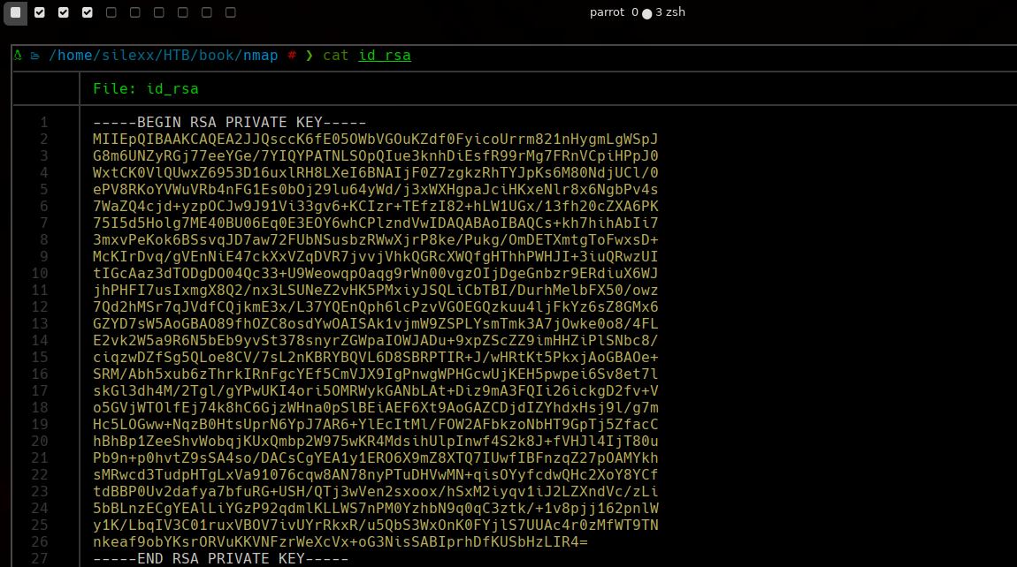This screenshot has width=1017, height=567.
Task: Click the white circle tmux window indicator
Action: 646,13
